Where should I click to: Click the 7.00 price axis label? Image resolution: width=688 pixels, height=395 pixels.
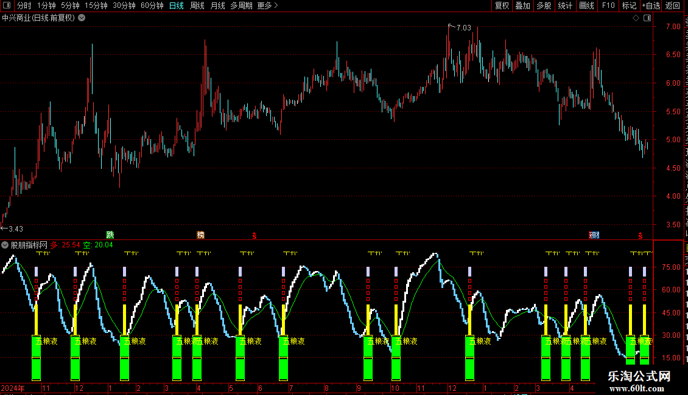pos(673,27)
